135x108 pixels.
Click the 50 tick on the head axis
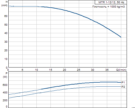tap(6, 25)
